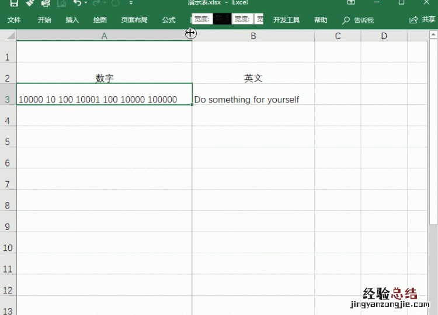The height and width of the screenshot is (315, 438).
Task: Select row 3 header
Action: [x=8, y=94]
